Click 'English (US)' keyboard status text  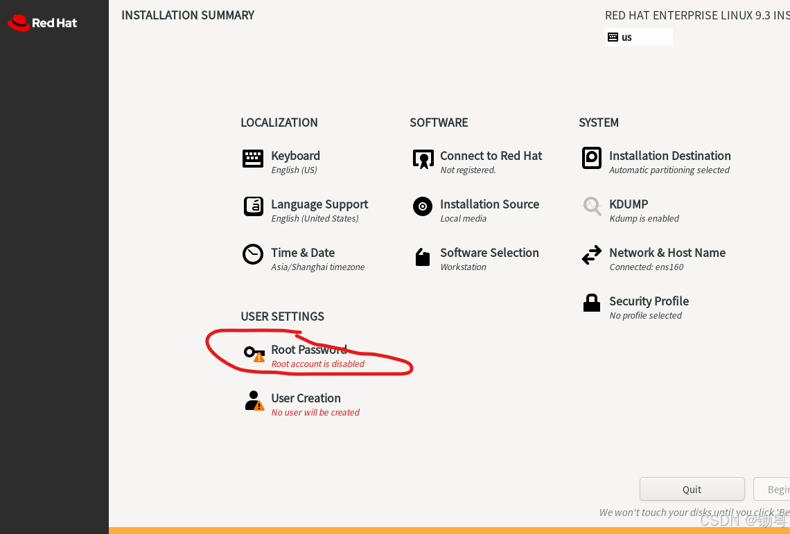(295, 170)
